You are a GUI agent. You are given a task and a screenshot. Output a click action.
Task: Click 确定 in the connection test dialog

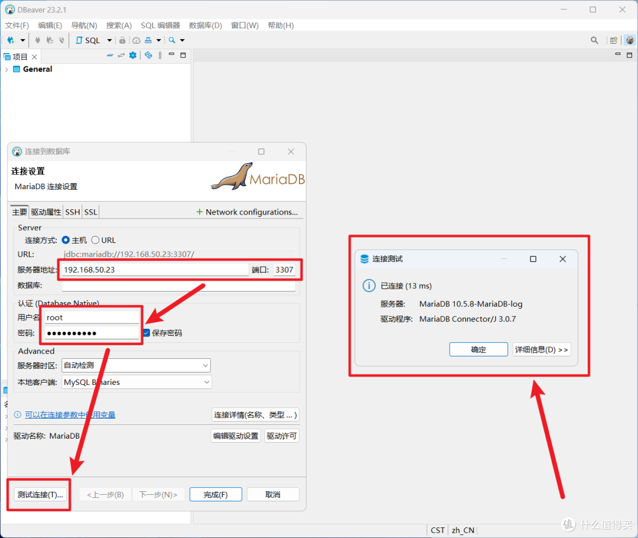[479, 349]
